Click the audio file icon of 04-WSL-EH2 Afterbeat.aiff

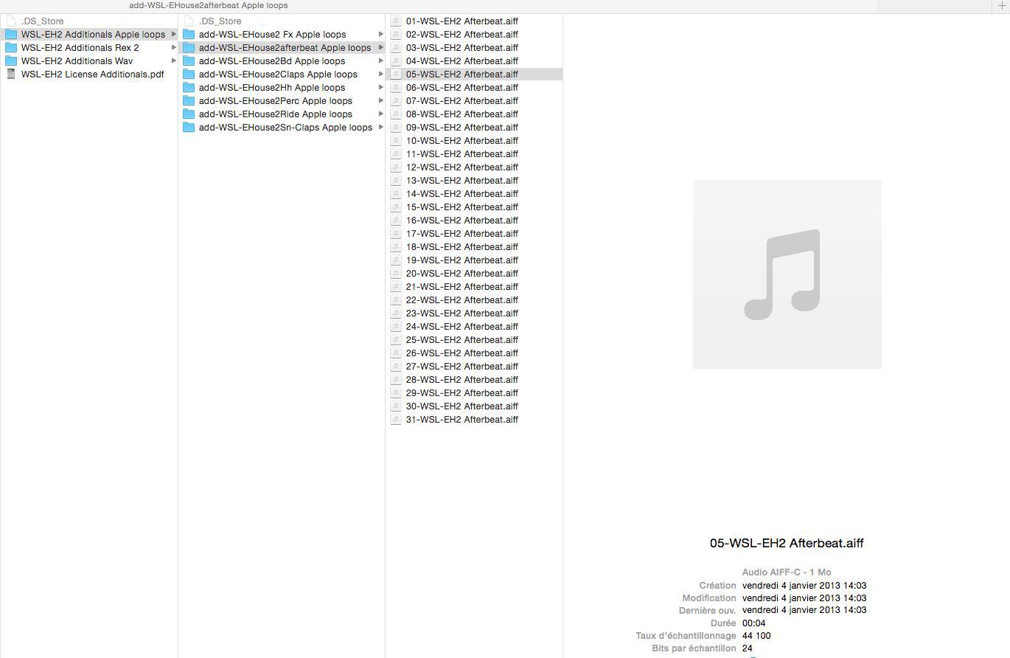pyautogui.click(x=396, y=61)
